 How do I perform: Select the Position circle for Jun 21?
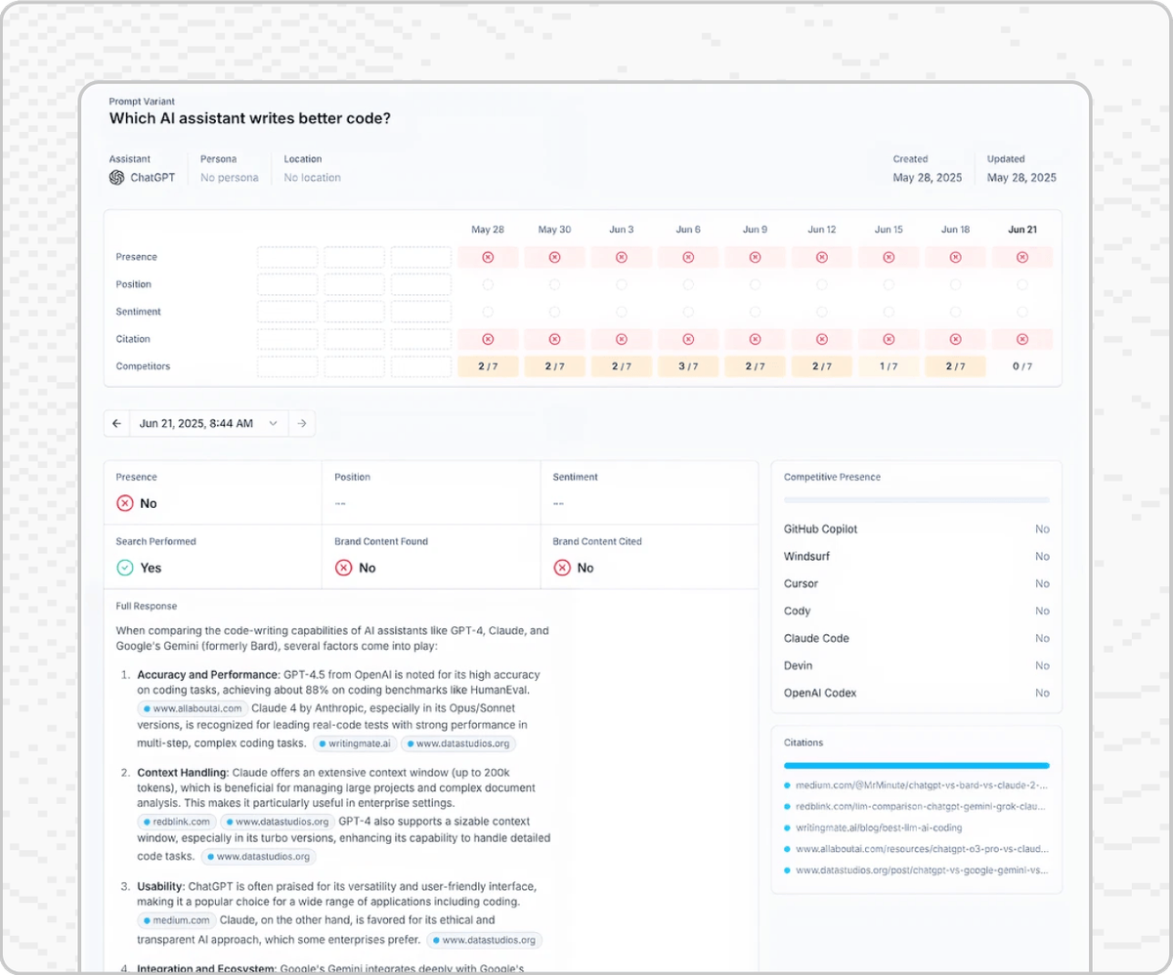(x=1022, y=284)
